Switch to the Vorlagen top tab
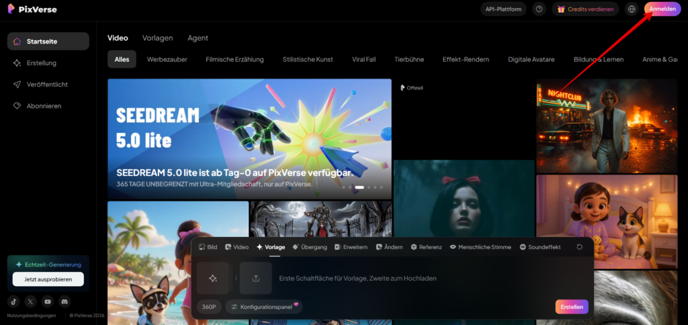 pyautogui.click(x=157, y=38)
